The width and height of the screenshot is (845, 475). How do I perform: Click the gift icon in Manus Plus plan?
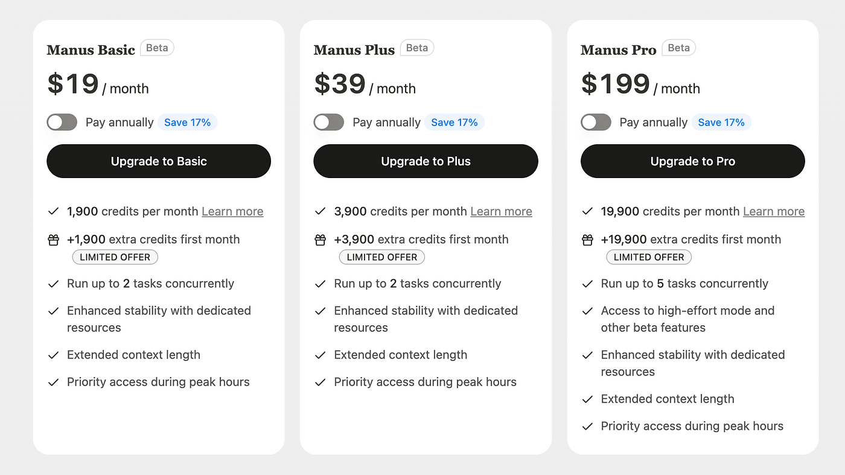pos(320,240)
